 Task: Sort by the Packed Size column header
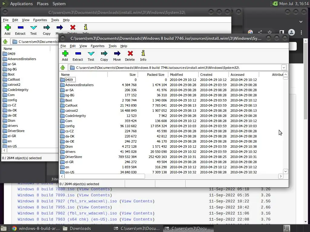(x=153, y=75)
